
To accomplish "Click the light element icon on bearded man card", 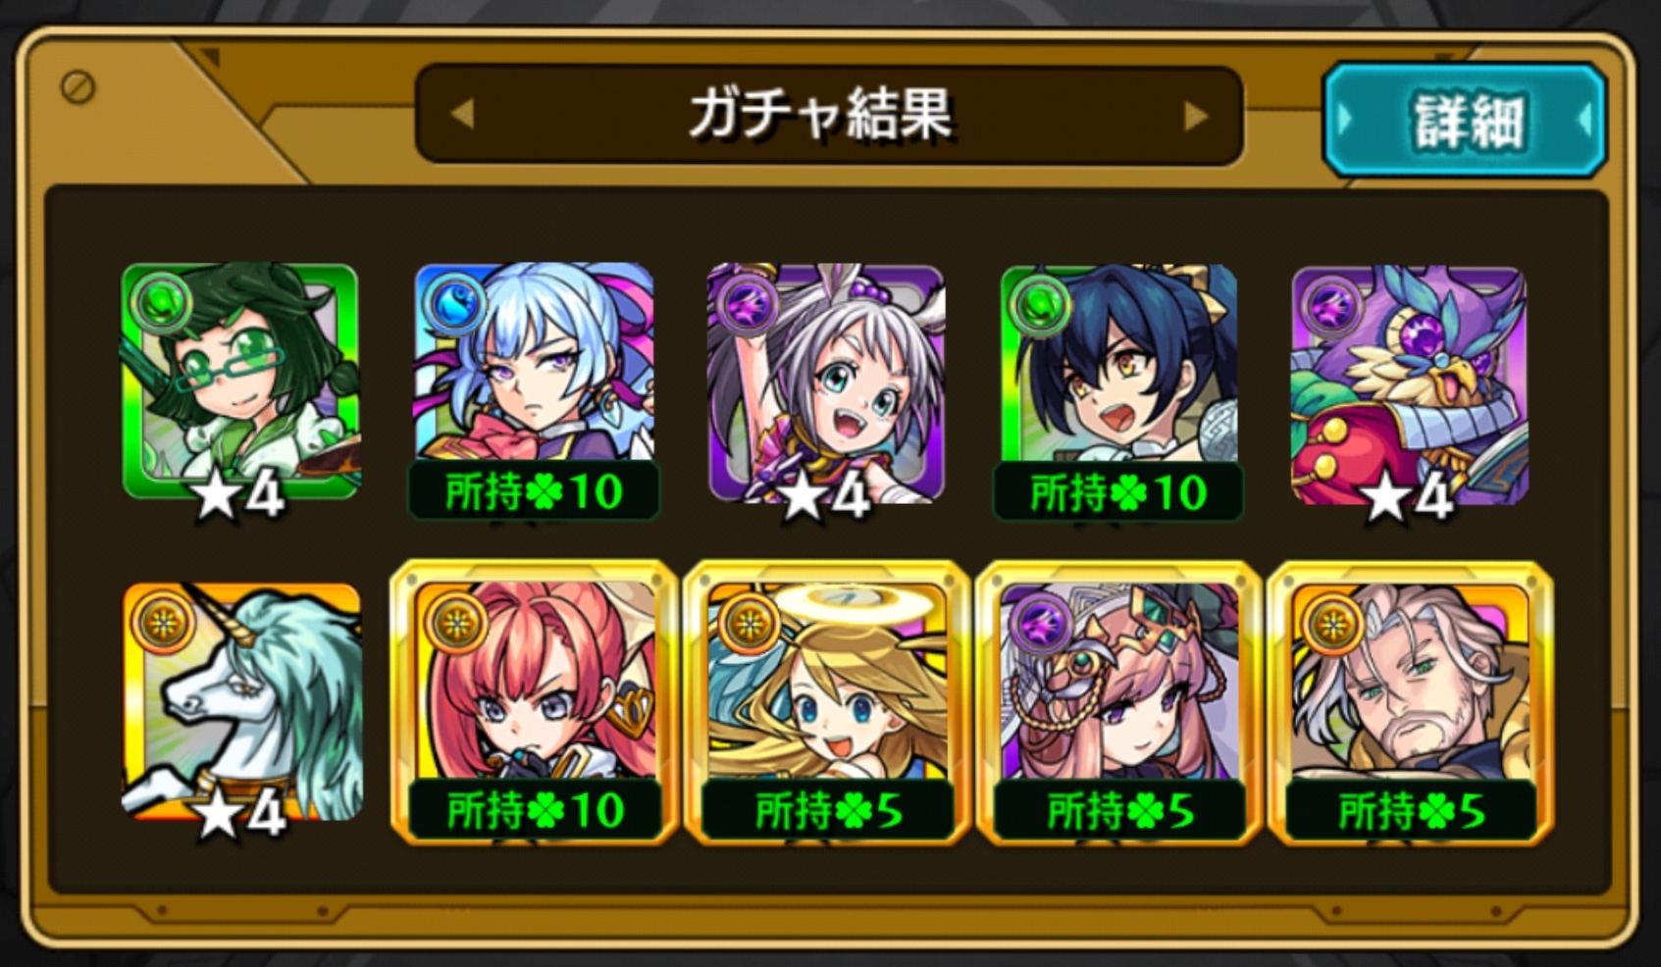I will pos(1333,622).
